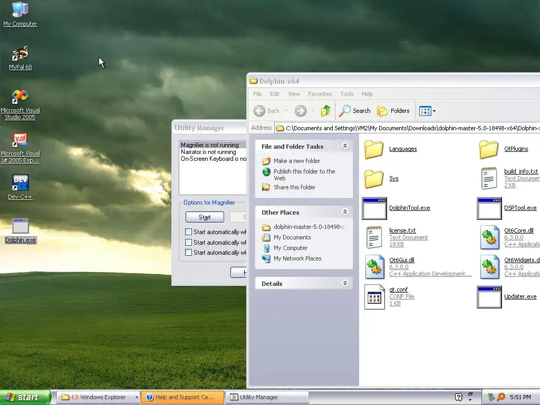
Task: Collapse File and Folder Tasks panel
Action: pos(345,146)
